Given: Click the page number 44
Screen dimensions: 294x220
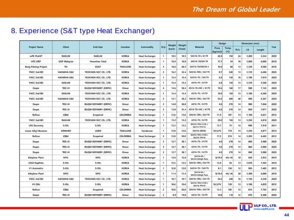Looking at the screenshot, I should pos(287,215).
